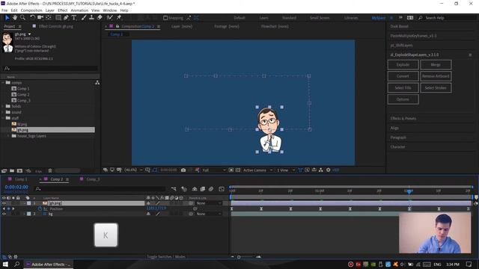Select Comp_3 in the Project panel
479x269 pixels.
point(24,100)
